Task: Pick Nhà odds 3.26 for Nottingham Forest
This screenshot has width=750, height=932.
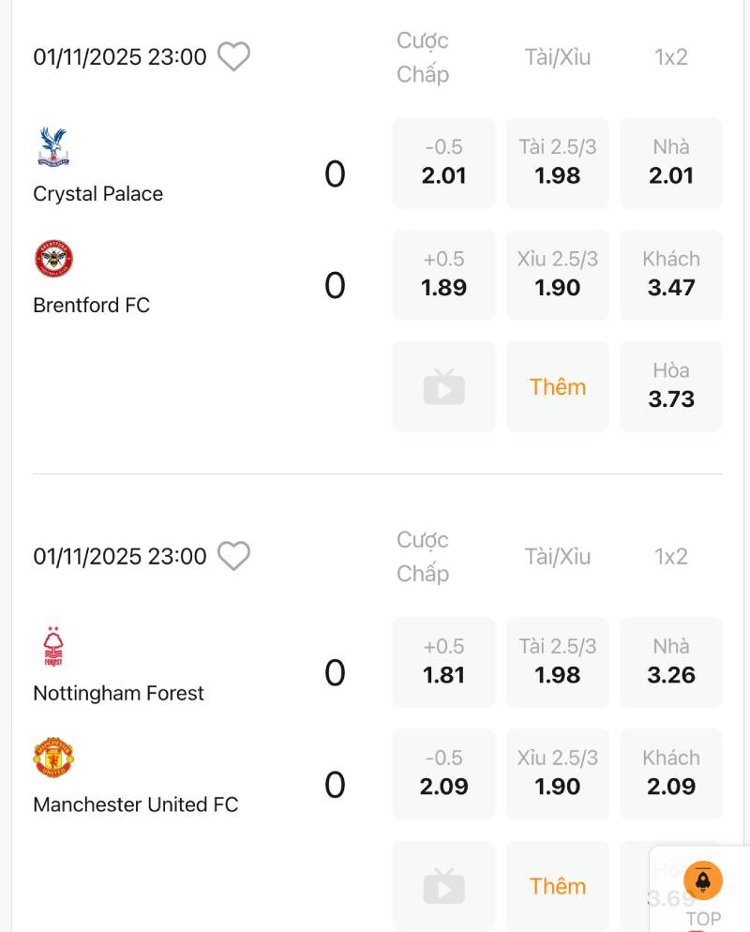Action: [x=671, y=662]
